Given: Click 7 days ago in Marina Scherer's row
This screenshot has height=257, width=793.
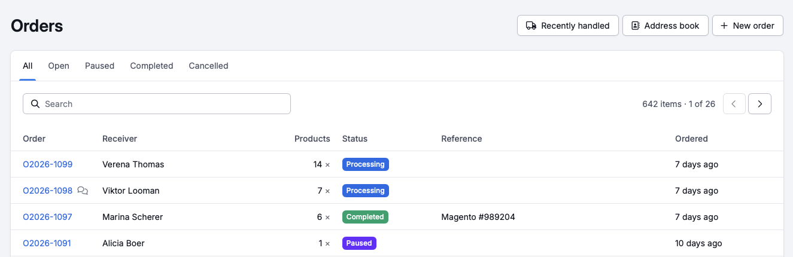Looking at the screenshot, I should click(697, 217).
